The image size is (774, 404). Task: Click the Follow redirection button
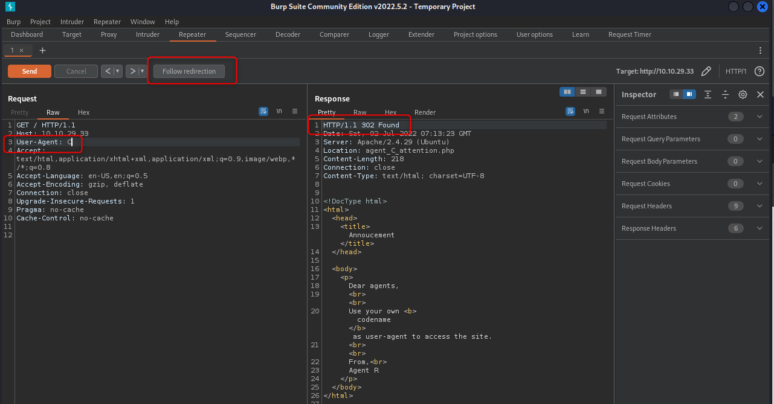pos(189,71)
